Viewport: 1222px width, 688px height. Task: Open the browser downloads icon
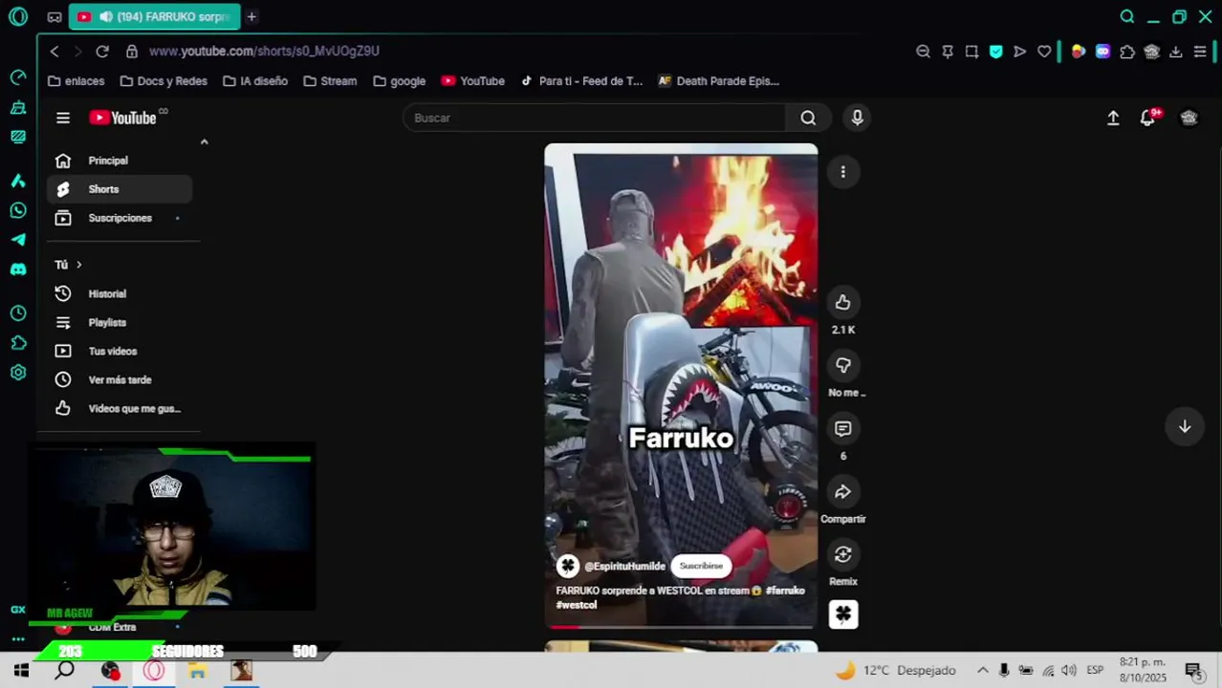[x=1176, y=52]
